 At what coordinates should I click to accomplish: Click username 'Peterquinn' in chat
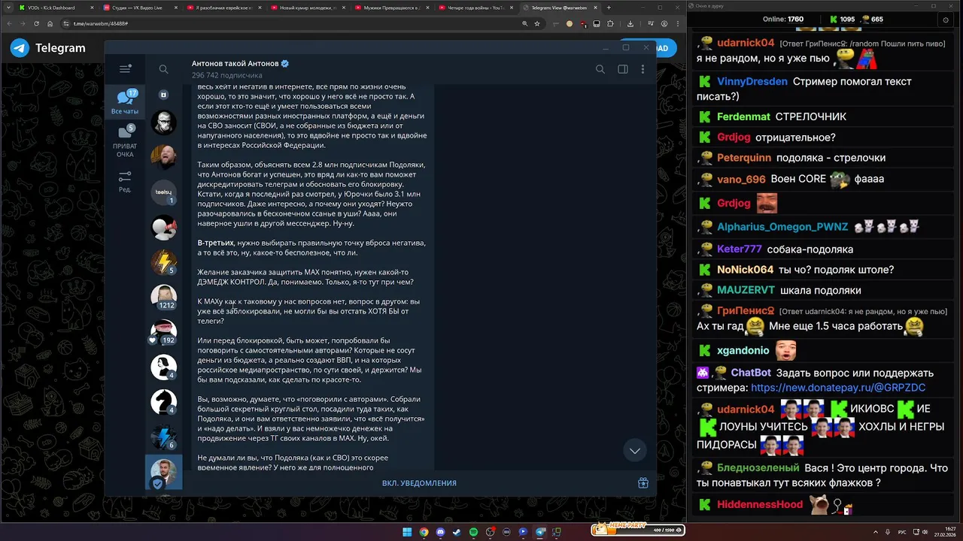tap(744, 158)
